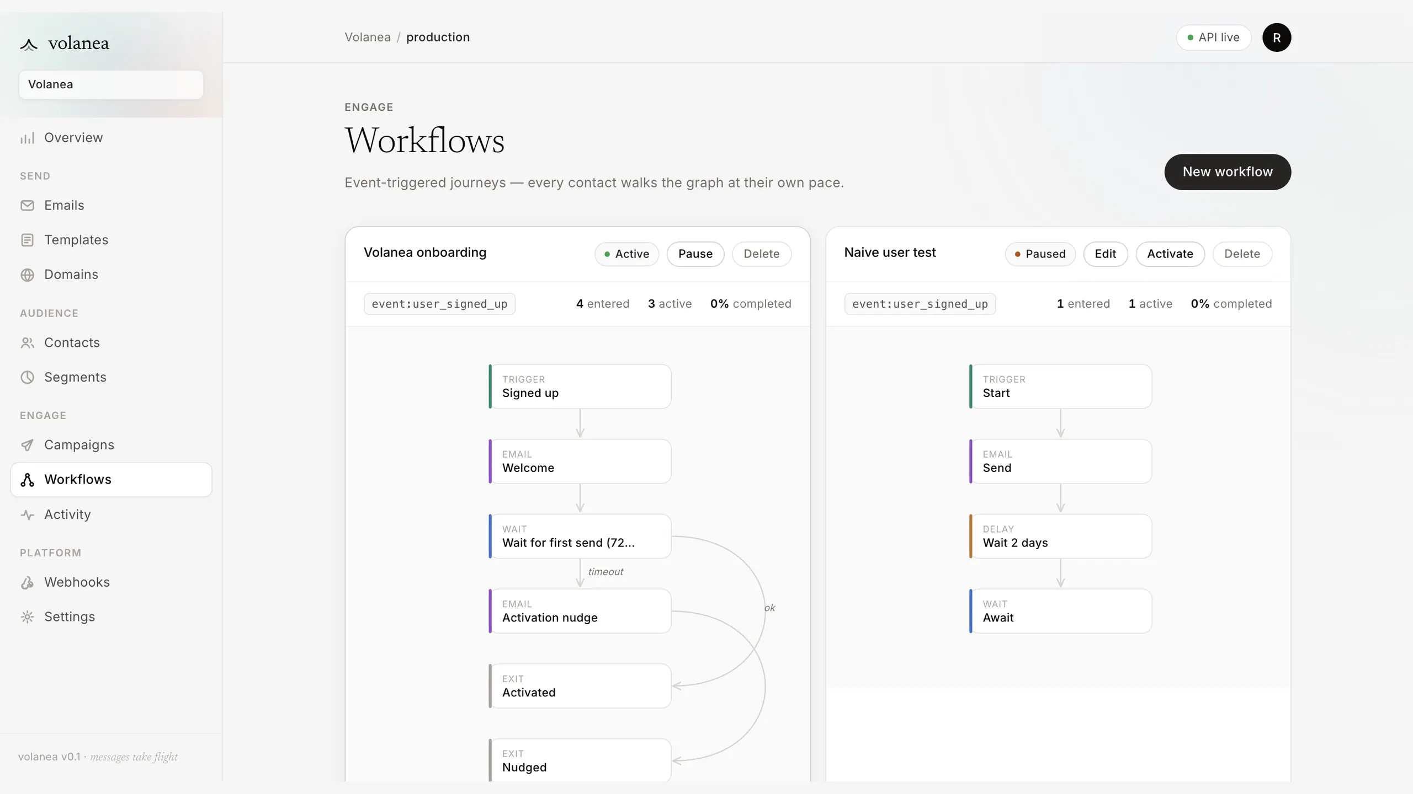Open Settings page
The width and height of the screenshot is (1413, 794).
point(111,617)
